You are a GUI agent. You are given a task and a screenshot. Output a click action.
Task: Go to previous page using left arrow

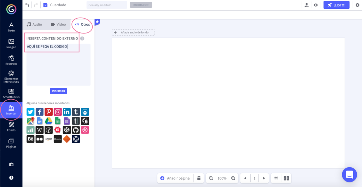pos(245,178)
